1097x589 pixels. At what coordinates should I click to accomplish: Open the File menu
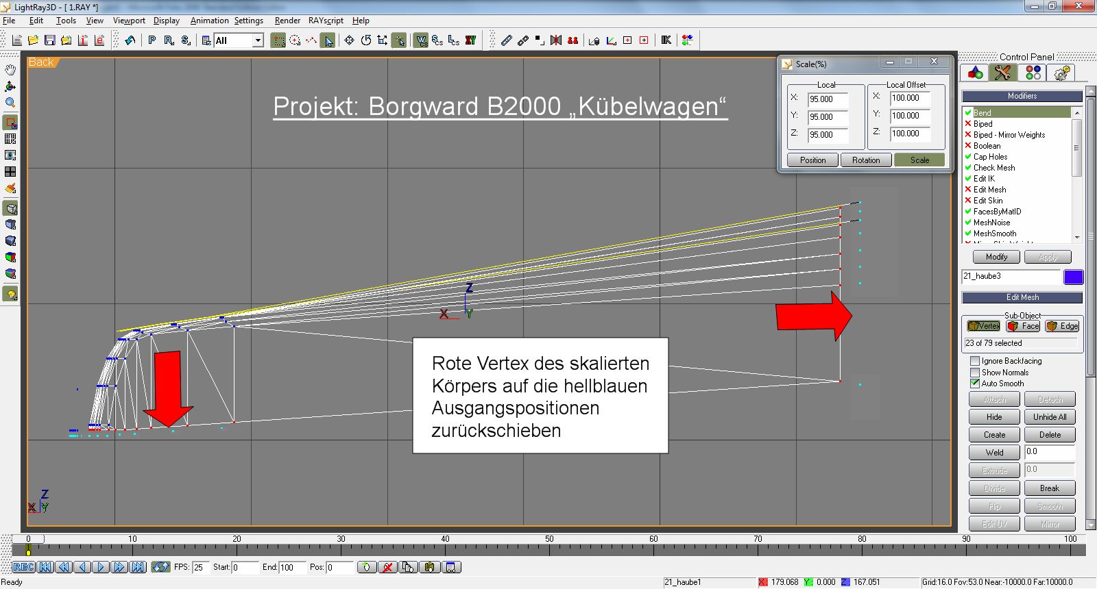pyautogui.click(x=9, y=21)
